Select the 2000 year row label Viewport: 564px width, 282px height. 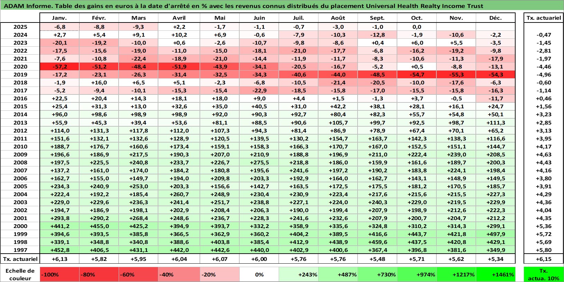[20, 226]
